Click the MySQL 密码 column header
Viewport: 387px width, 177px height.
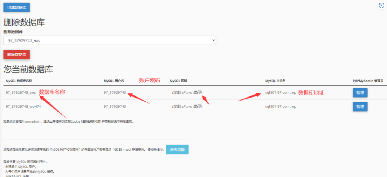pyautogui.click(x=178, y=81)
